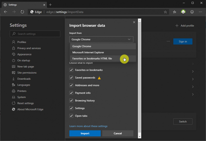Open Languages settings

click(x=21, y=85)
